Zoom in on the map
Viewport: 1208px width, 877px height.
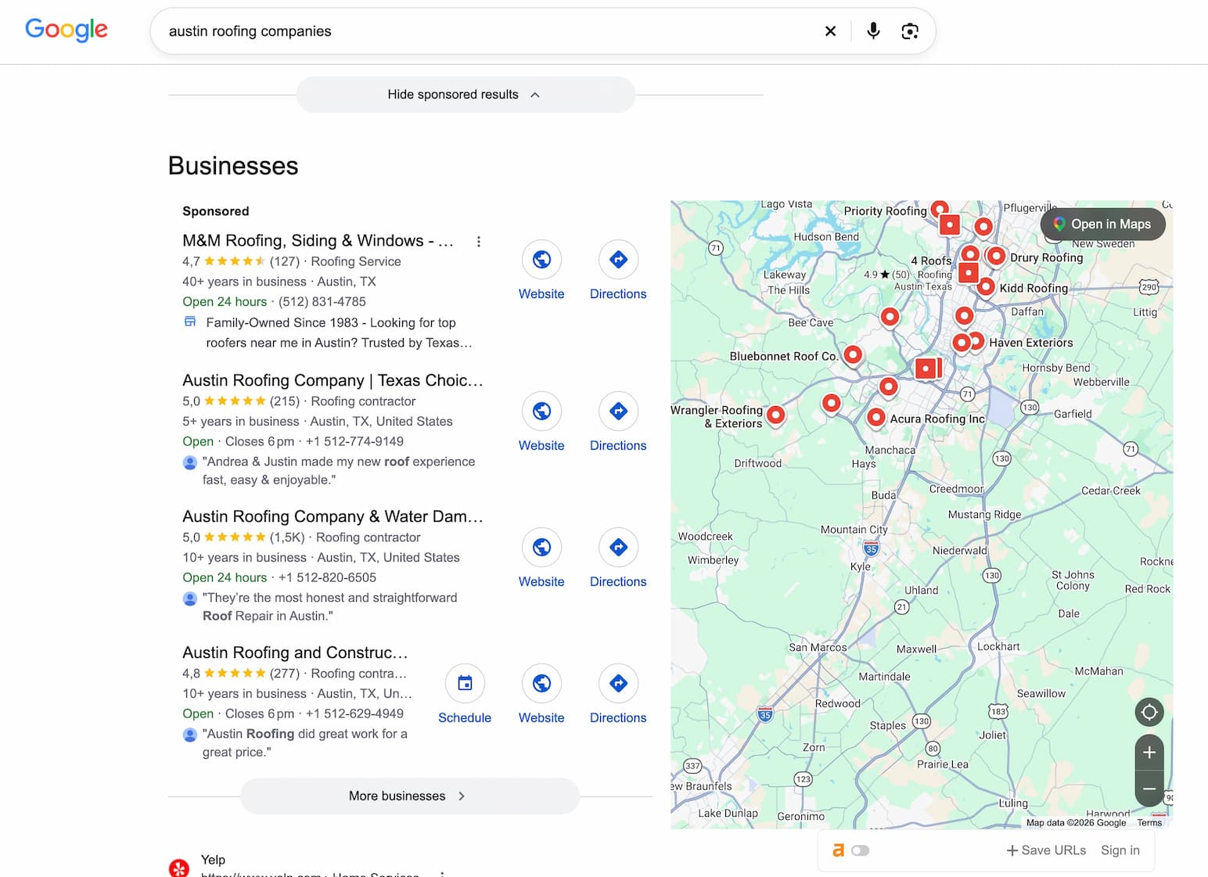(1149, 753)
